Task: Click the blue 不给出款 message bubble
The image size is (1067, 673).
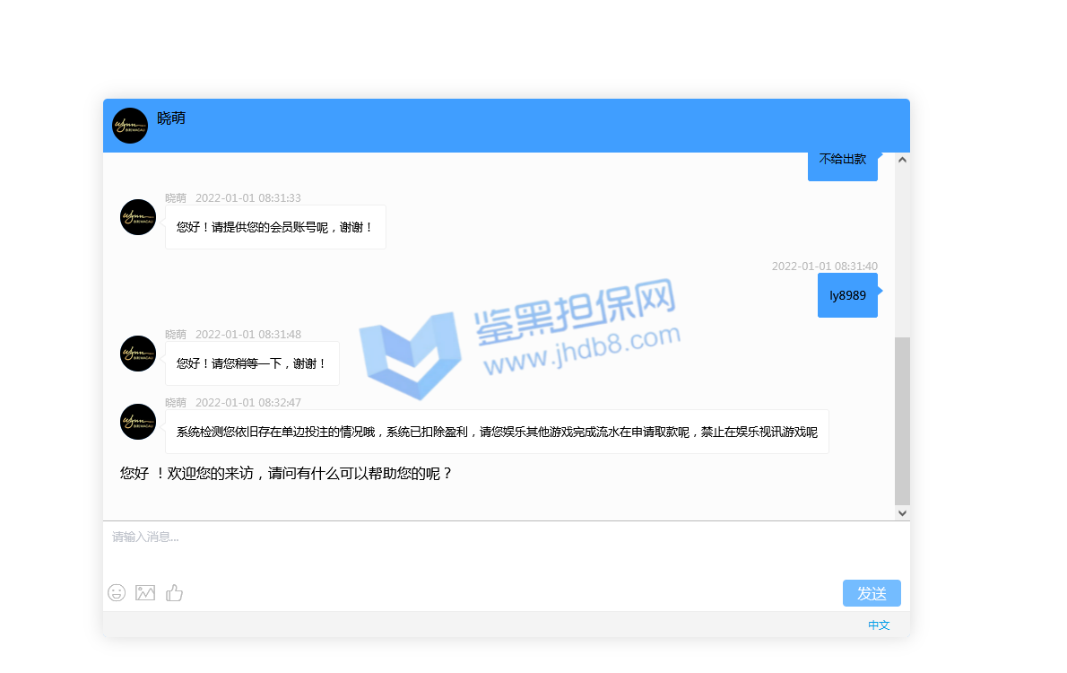Action: (843, 160)
